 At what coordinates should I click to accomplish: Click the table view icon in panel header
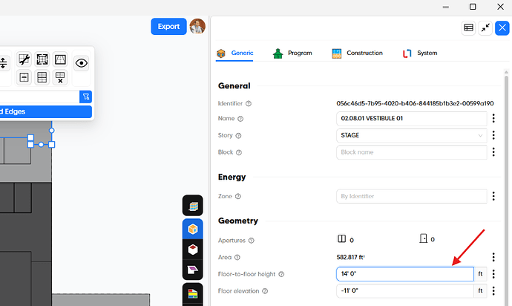(468, 27)
